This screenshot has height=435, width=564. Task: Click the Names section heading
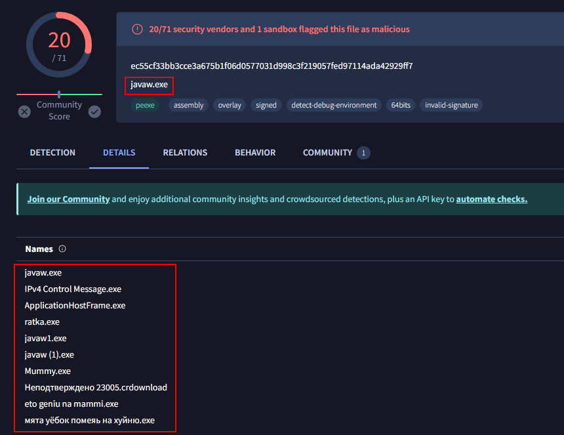(39, 249)
